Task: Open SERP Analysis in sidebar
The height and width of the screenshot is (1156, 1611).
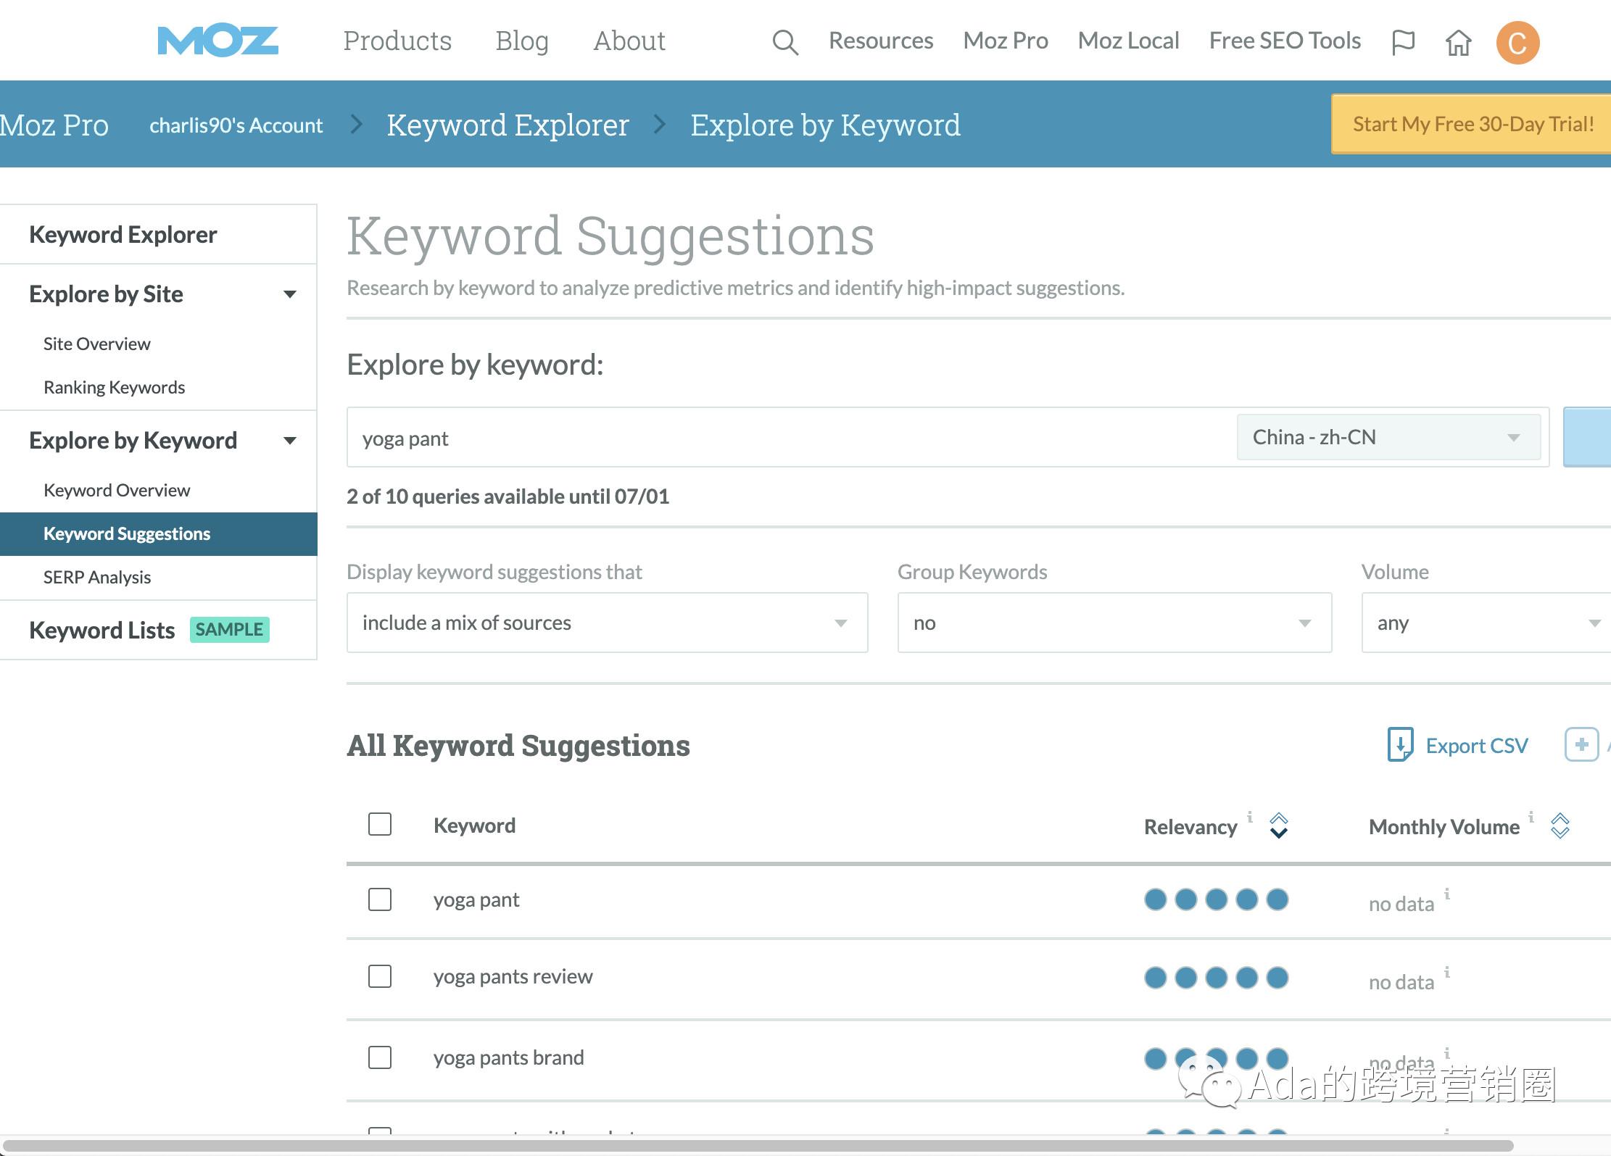Action: click(x=96, y=578)
